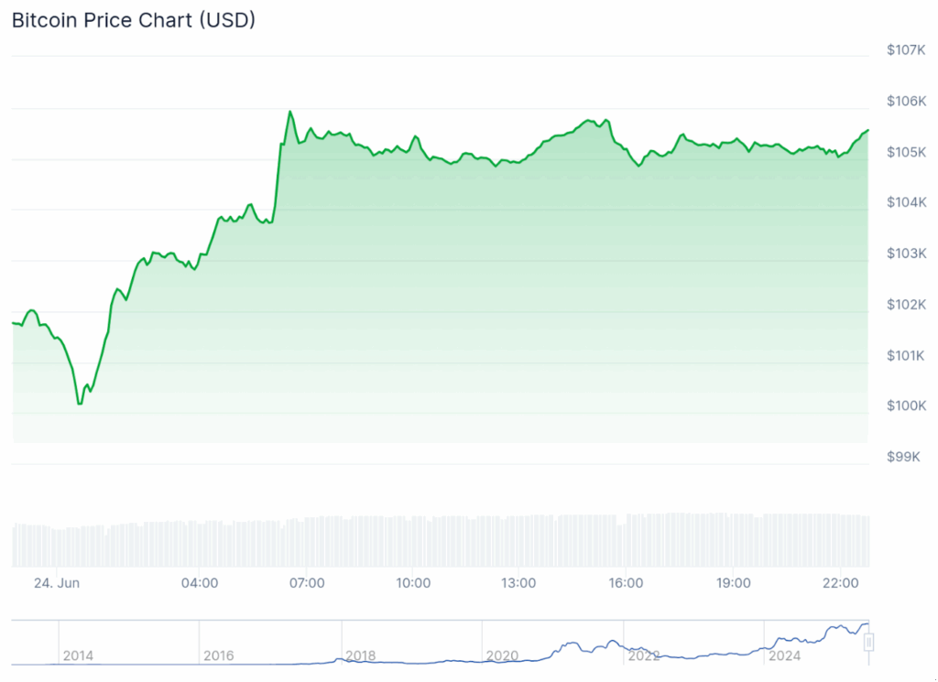Select the 10:00 time axis label

pyautogui.click(x=413, y=582)
